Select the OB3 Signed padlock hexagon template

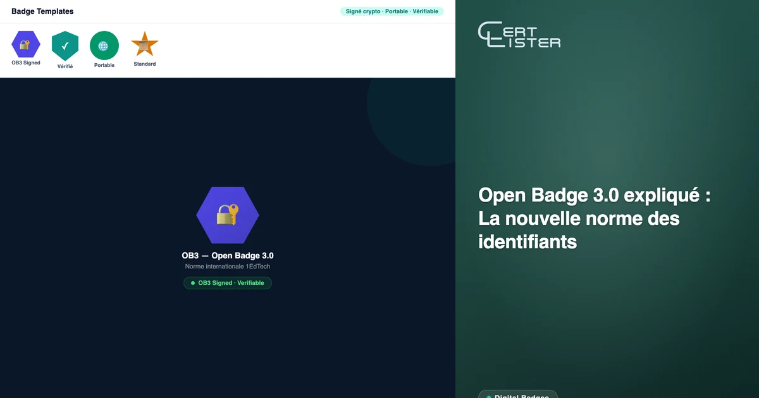[26, 44]
